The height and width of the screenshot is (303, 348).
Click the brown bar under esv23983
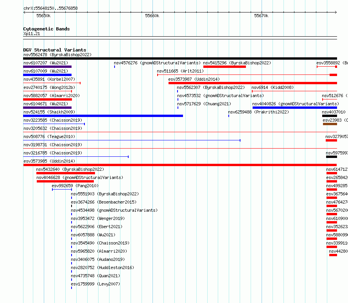330,124
